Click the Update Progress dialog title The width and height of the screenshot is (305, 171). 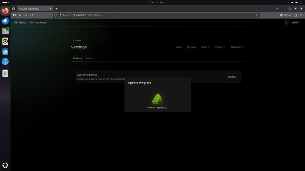tap(140, 83)
